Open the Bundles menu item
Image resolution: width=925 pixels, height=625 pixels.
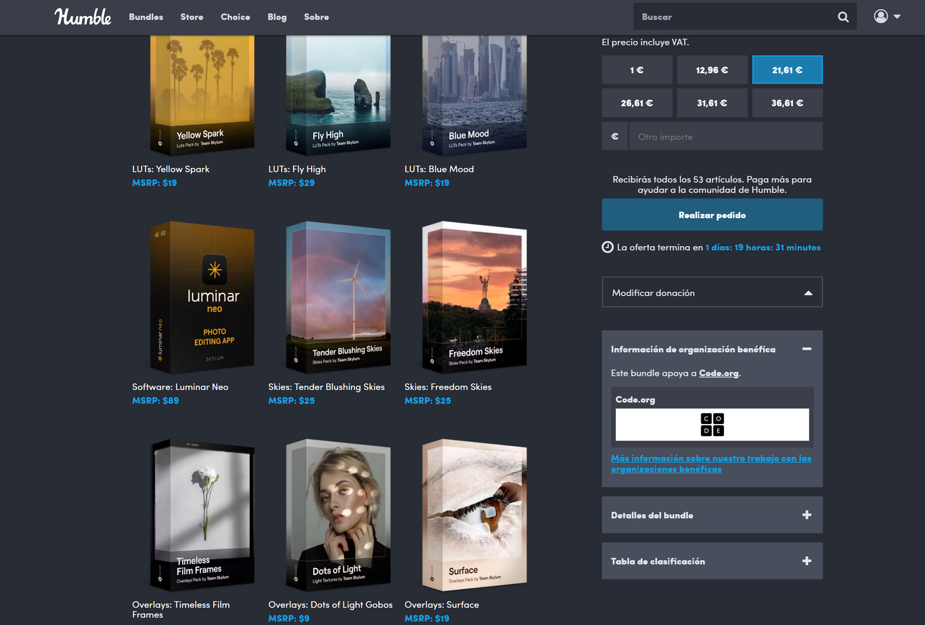(x=146, y=17)
